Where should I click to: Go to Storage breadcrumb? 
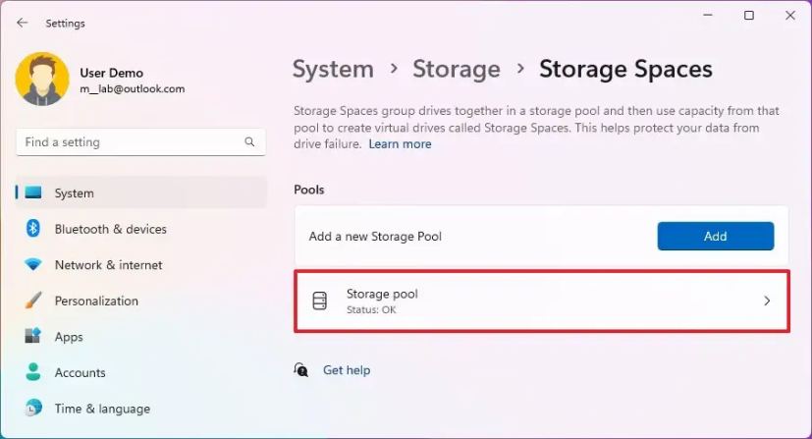coord(456,70)
